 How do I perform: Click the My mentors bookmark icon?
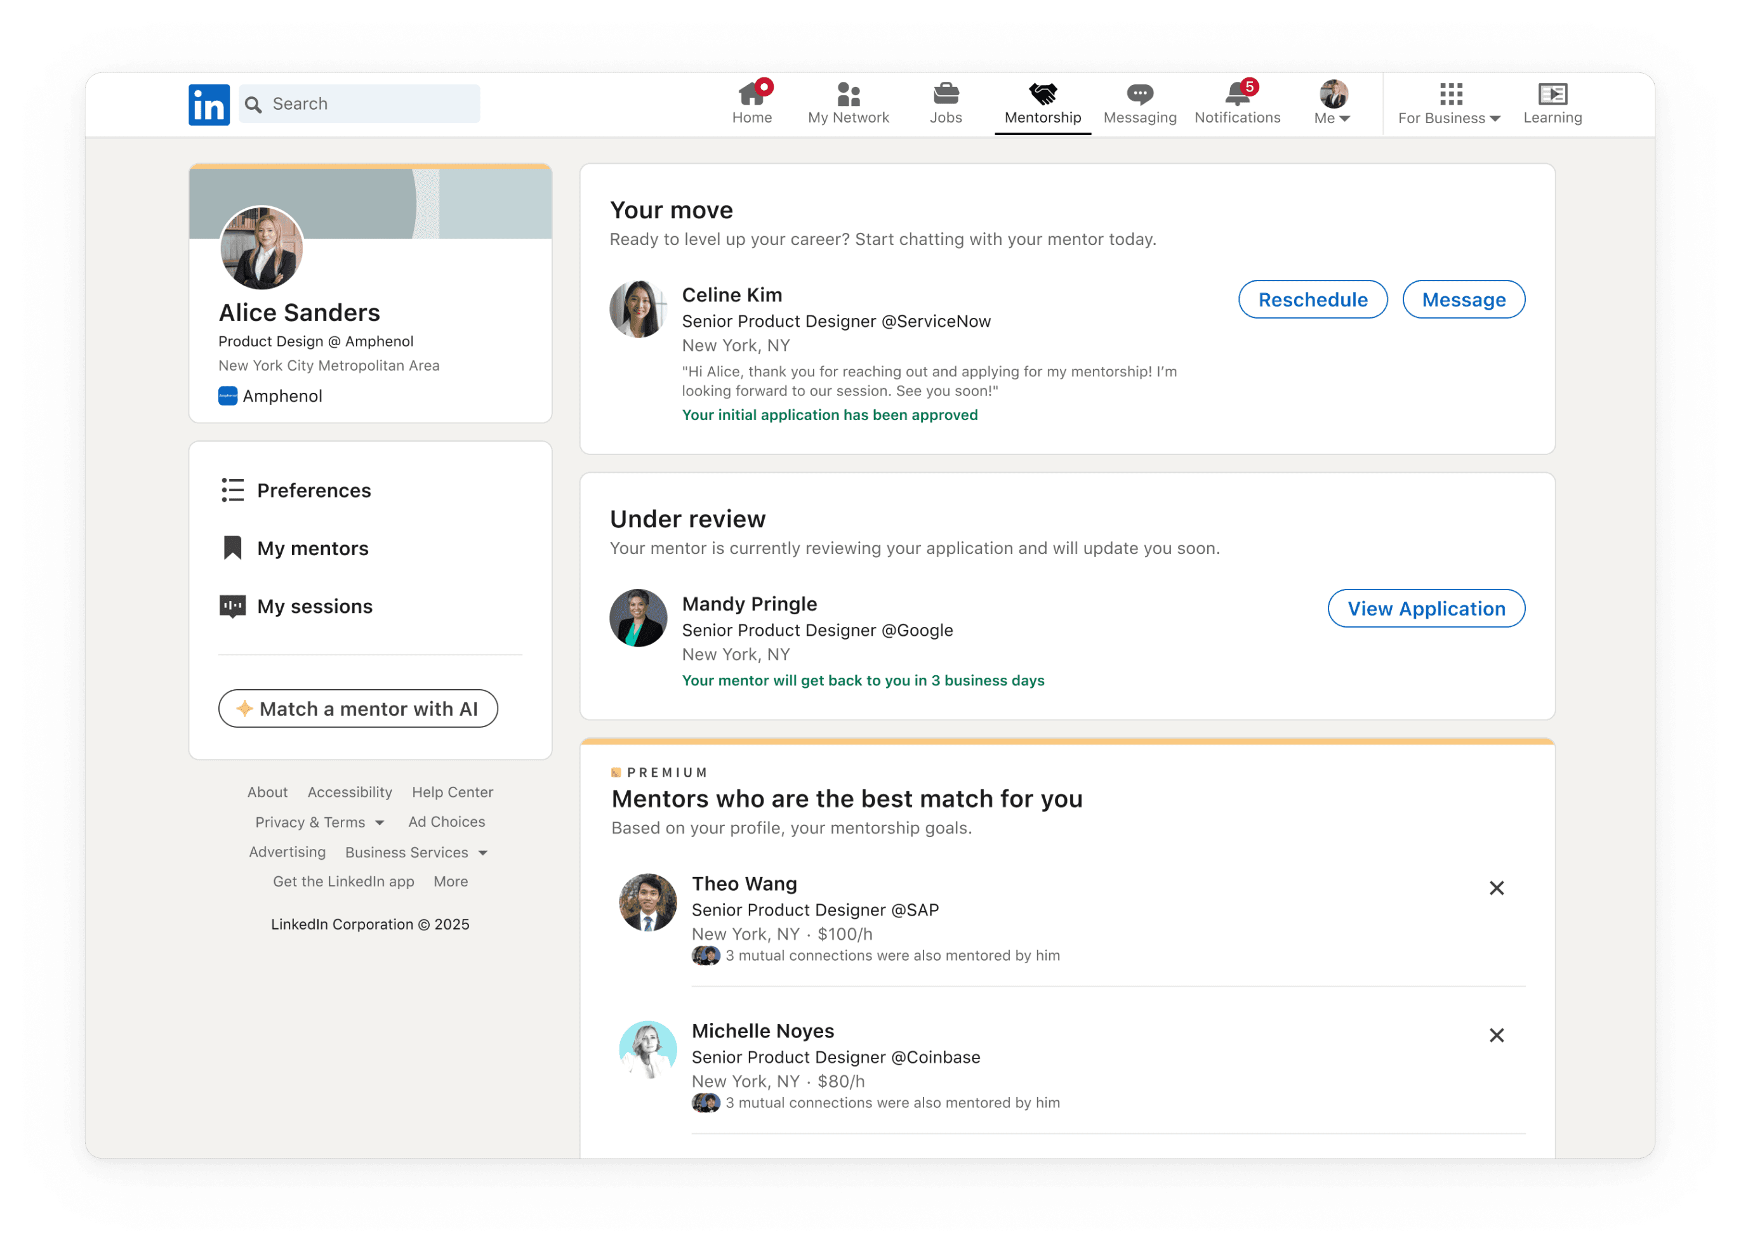(x=232, y=548)
